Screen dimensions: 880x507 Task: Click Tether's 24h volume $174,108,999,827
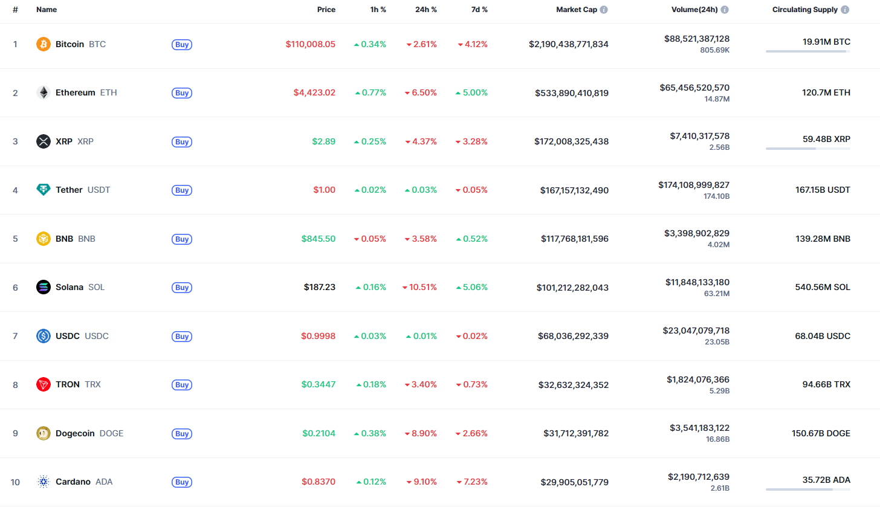[x=694, y=185]
